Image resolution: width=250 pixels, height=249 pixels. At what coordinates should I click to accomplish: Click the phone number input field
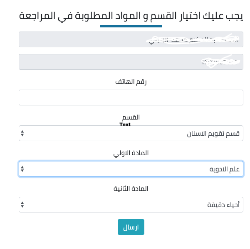point(131,98)
